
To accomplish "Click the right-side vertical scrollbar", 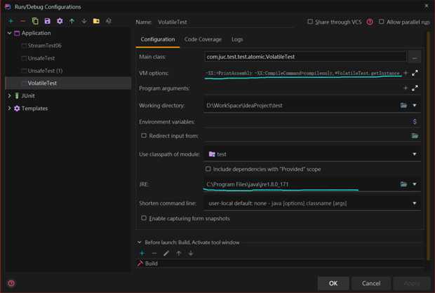I will click(429, 146).
